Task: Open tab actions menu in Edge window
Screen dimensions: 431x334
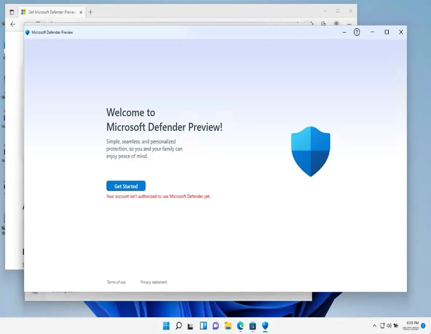Action: 12,12
